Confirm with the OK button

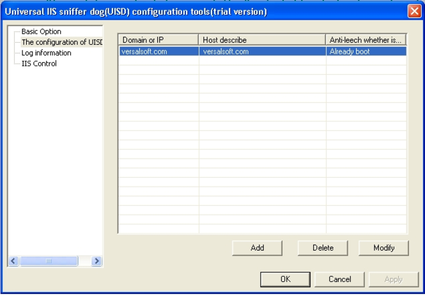286,279
